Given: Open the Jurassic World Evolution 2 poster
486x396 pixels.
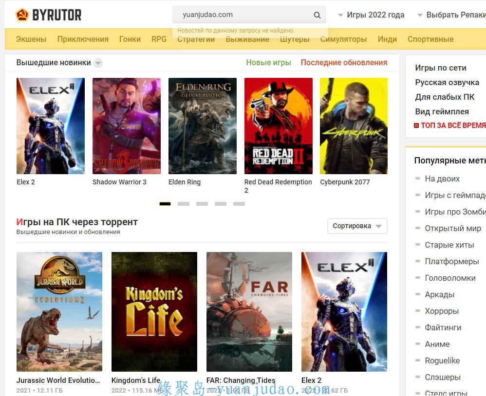Looking at the screenshot, I should (x=59, y=312).
